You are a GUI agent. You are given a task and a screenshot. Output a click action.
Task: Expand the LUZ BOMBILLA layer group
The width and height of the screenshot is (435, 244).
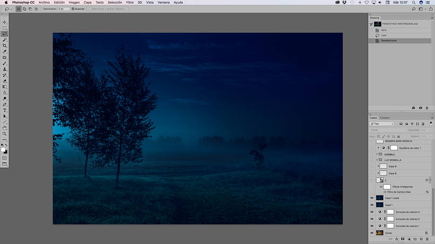(377, 160)
